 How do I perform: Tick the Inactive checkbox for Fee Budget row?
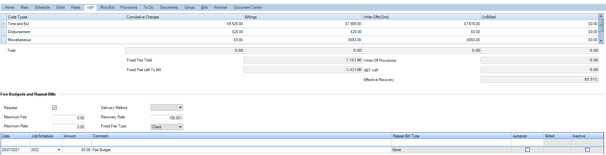(x=588, y=150)
